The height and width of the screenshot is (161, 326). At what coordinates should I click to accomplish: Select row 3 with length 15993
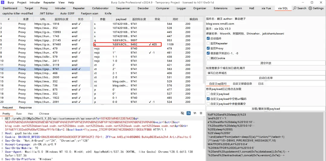45,32
